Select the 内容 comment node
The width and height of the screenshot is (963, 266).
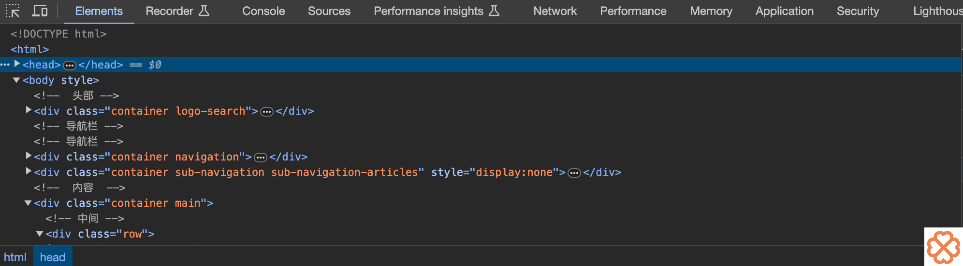point(80,187)
